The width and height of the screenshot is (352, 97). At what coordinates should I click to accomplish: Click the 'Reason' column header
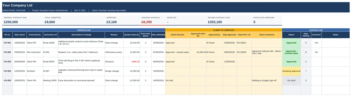click(114, 35)
